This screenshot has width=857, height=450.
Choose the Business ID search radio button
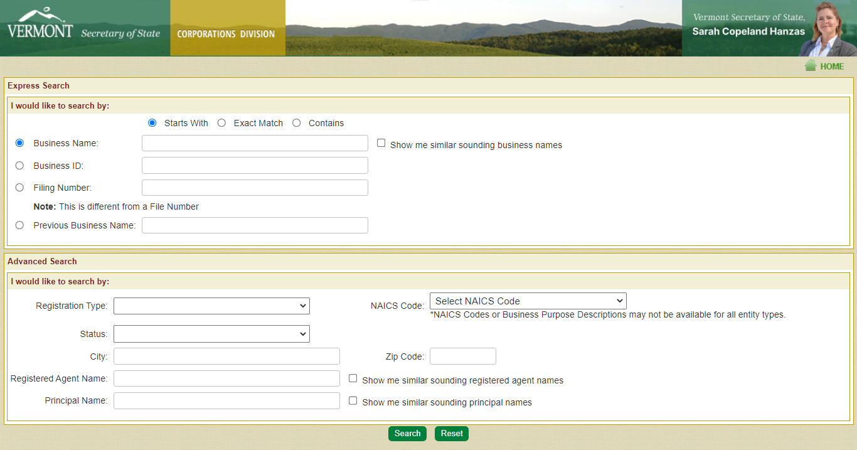(19, 166)
